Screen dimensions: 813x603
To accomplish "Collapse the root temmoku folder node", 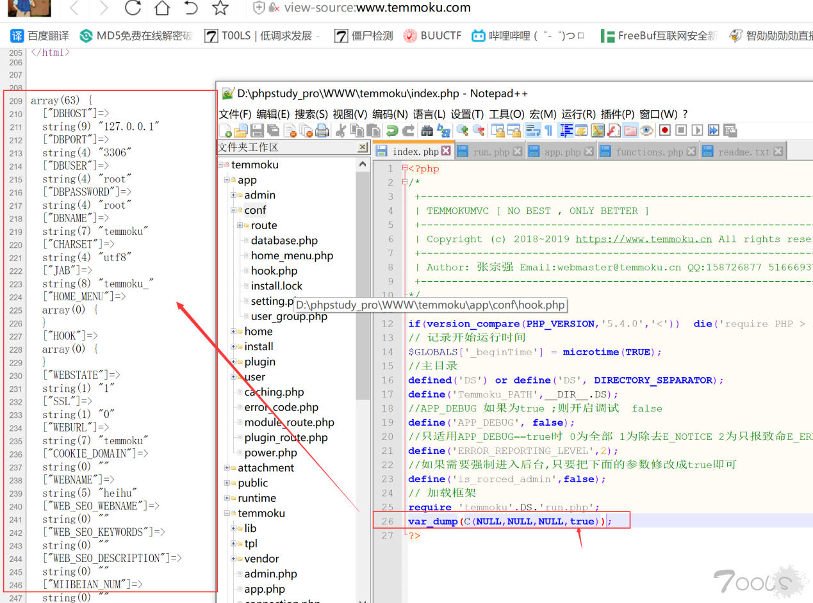I will click(220, 165).
